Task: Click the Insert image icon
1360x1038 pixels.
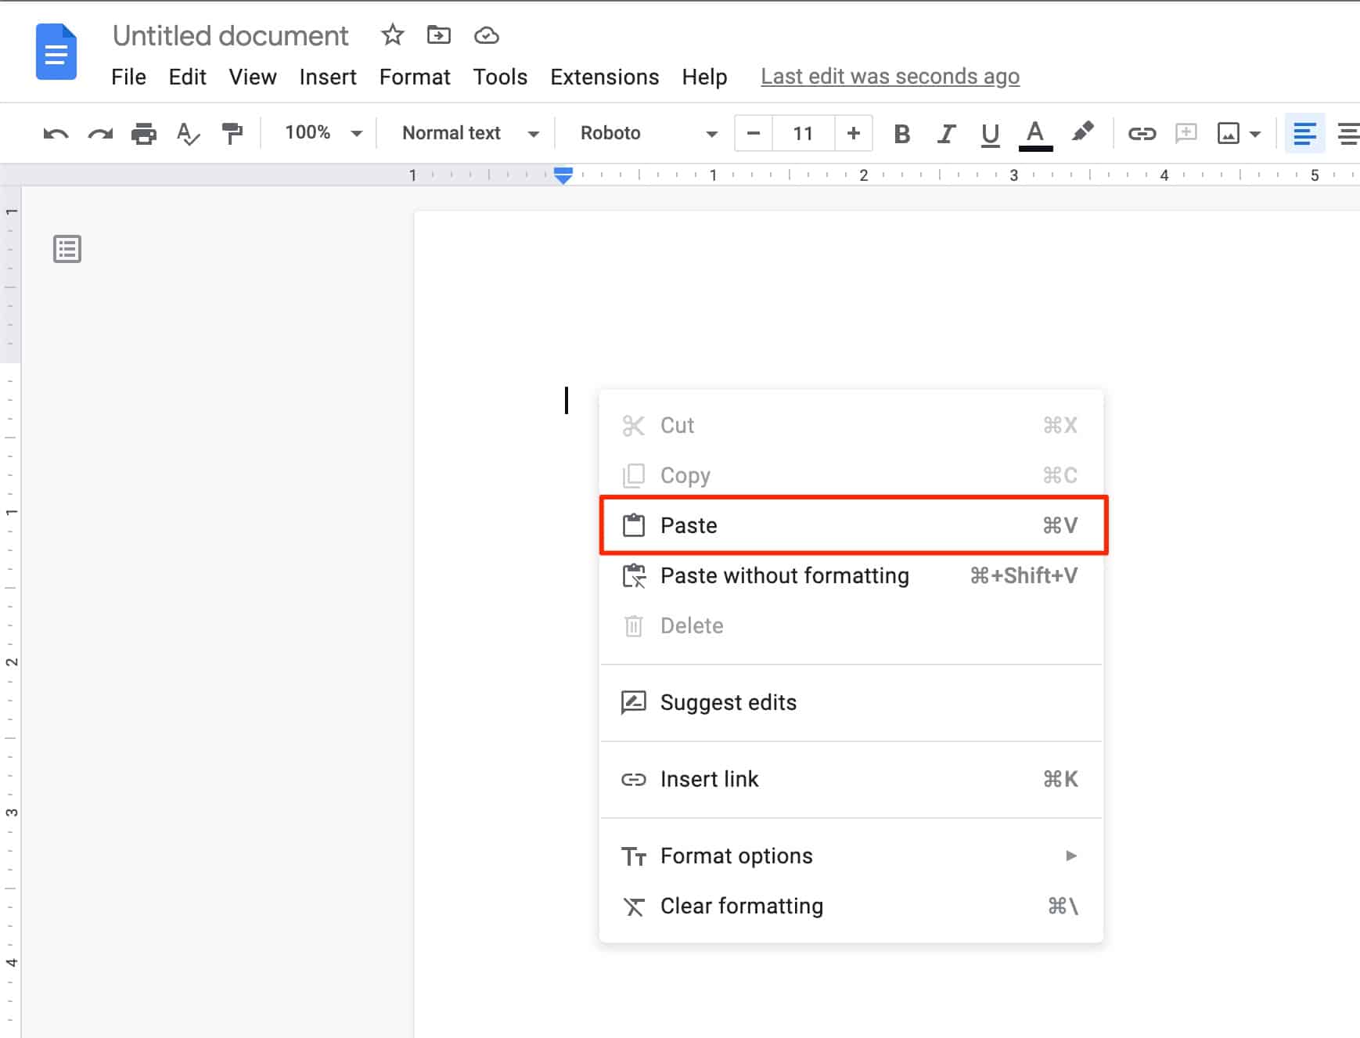Action: (x=1229, y=134)
